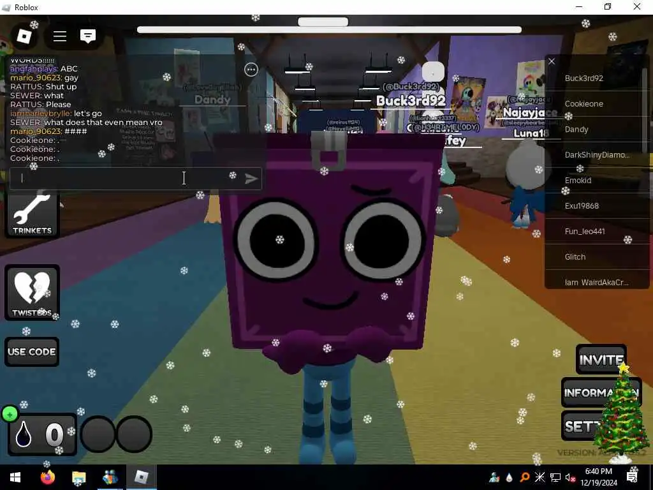653x490 pixels.
Task: Click 'SEWER: what does that even mean vro'
Action: 86,122
